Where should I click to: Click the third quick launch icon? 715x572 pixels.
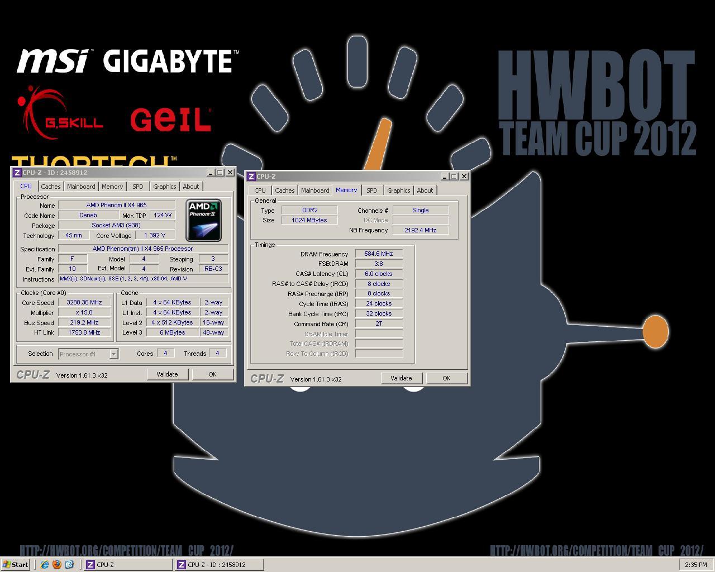69,565
